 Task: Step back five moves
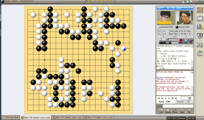(162, 98)
